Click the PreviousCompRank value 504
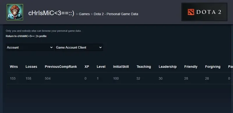Viewport: 233px width, 113px height. (47, 78)
